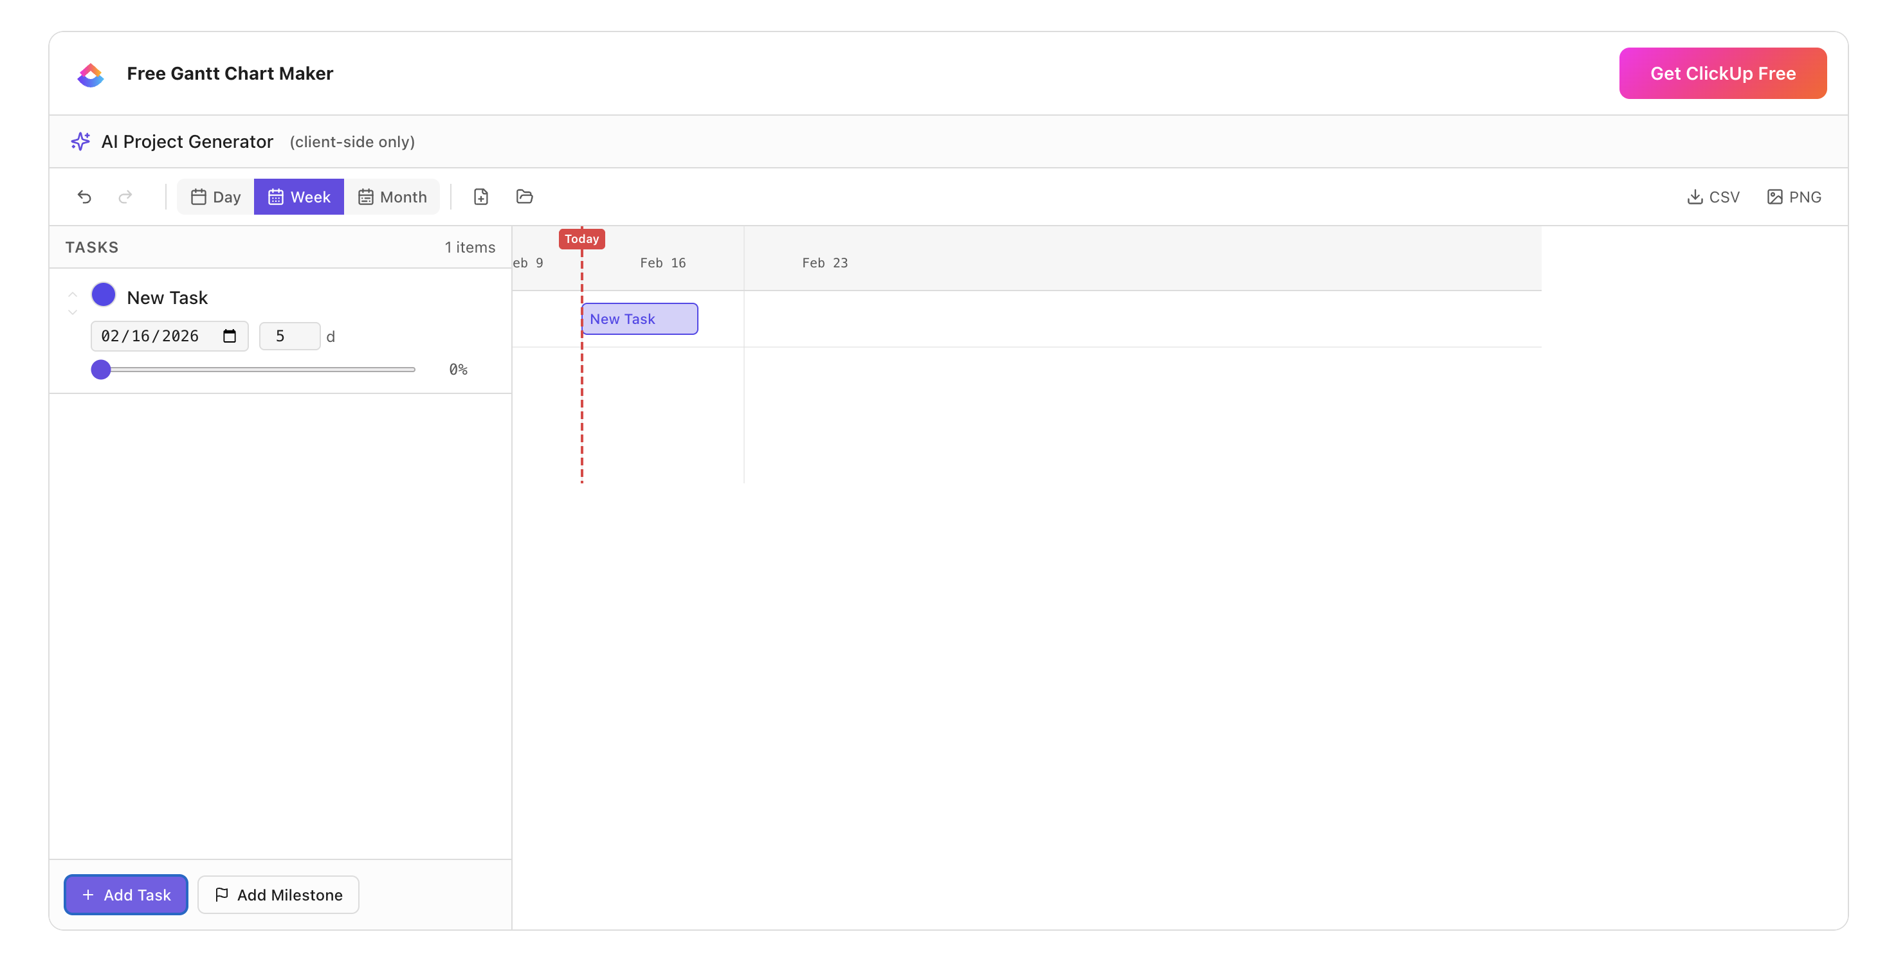Change the New Task color circle
1896x977 pixels.
click(103, 294)
